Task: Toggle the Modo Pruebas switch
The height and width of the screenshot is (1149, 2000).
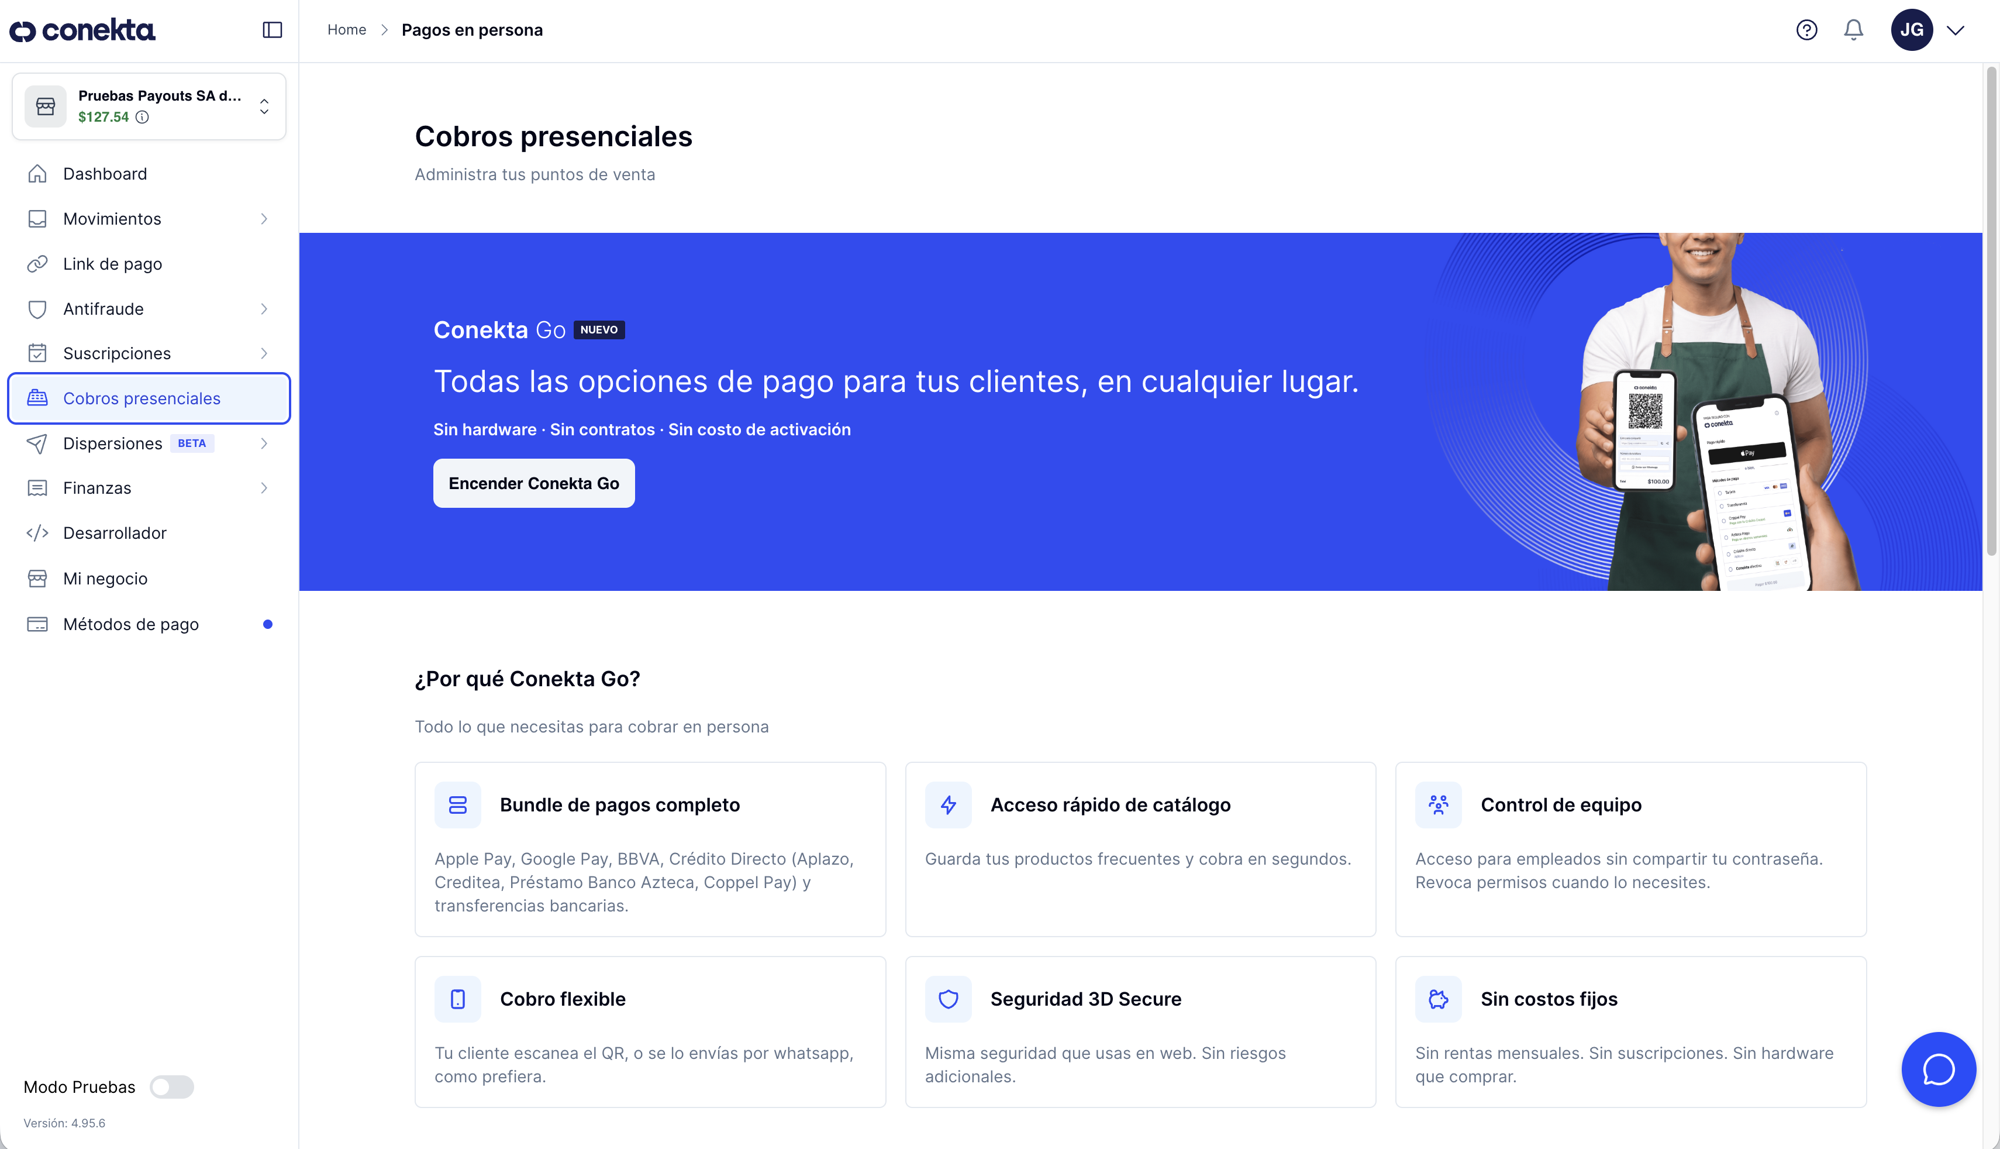Action: 172,1086
